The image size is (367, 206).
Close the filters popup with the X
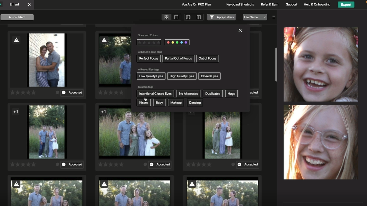coord(240,30)
